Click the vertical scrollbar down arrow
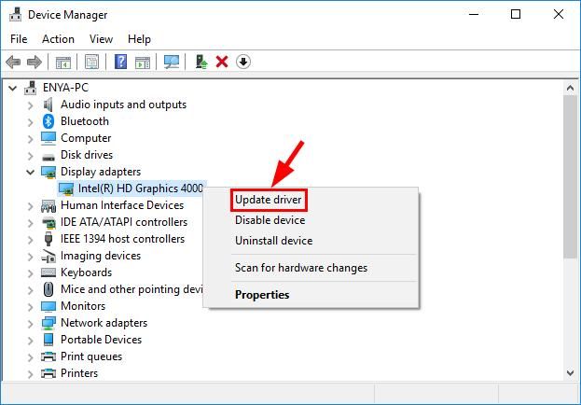Image resolution: width=581 pixels, height=405 pixels. 572,373
